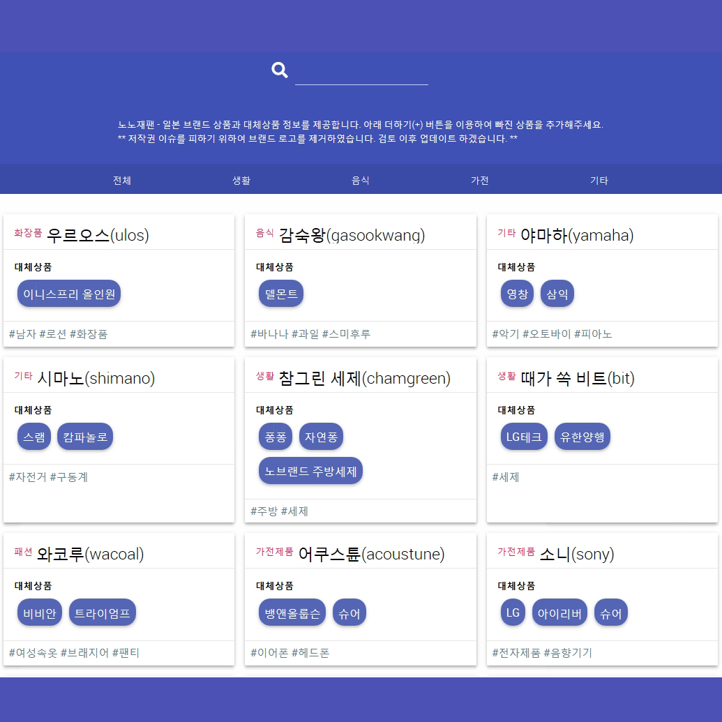
Task: Click the 어쿠스튠(acoustune) title
Action: click(371, 554)
